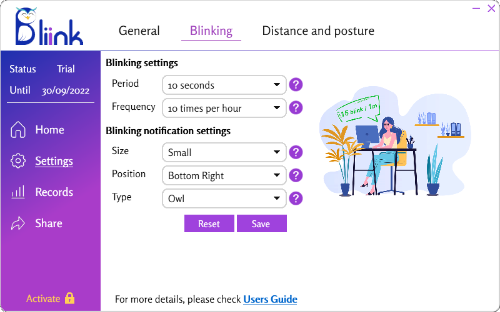The image size is (500, 312).
Task: Click the Settings gear icon
Action: point(19,161)
